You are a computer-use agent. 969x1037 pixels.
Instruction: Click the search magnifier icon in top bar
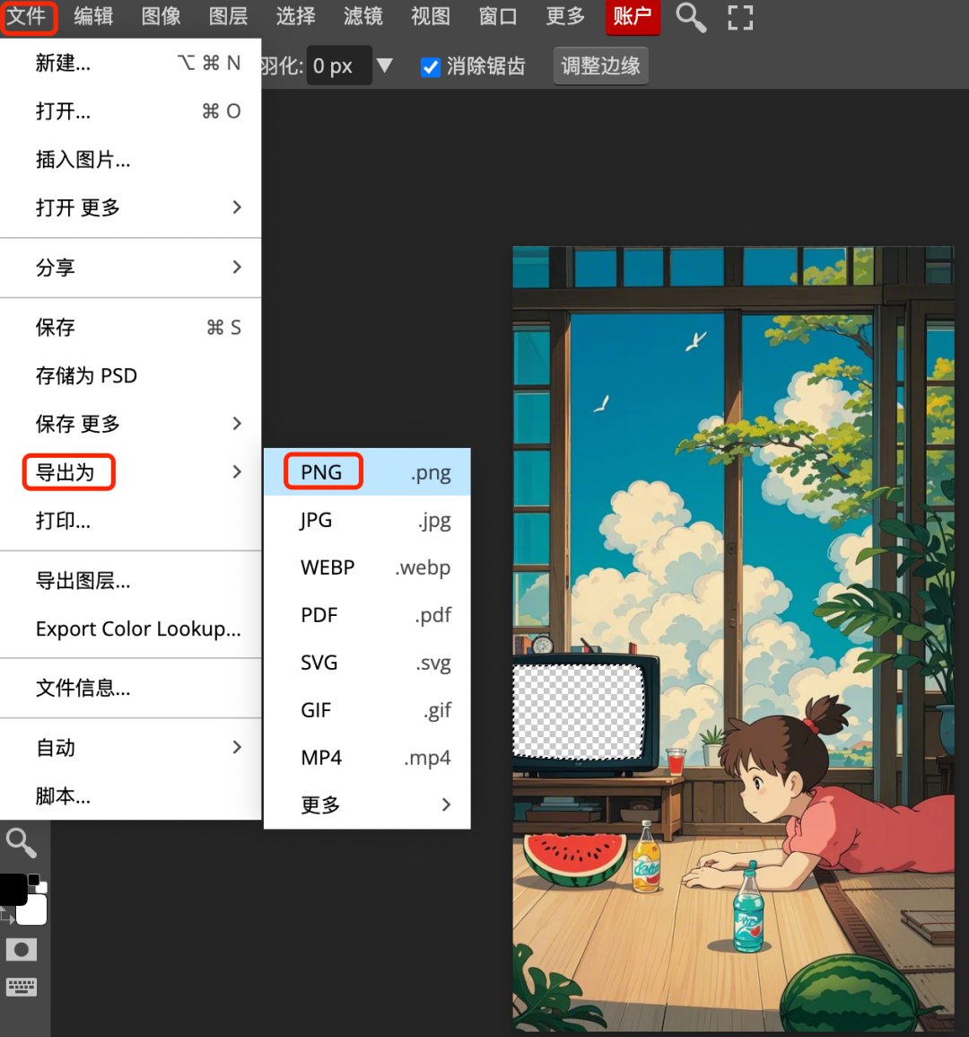691,17
